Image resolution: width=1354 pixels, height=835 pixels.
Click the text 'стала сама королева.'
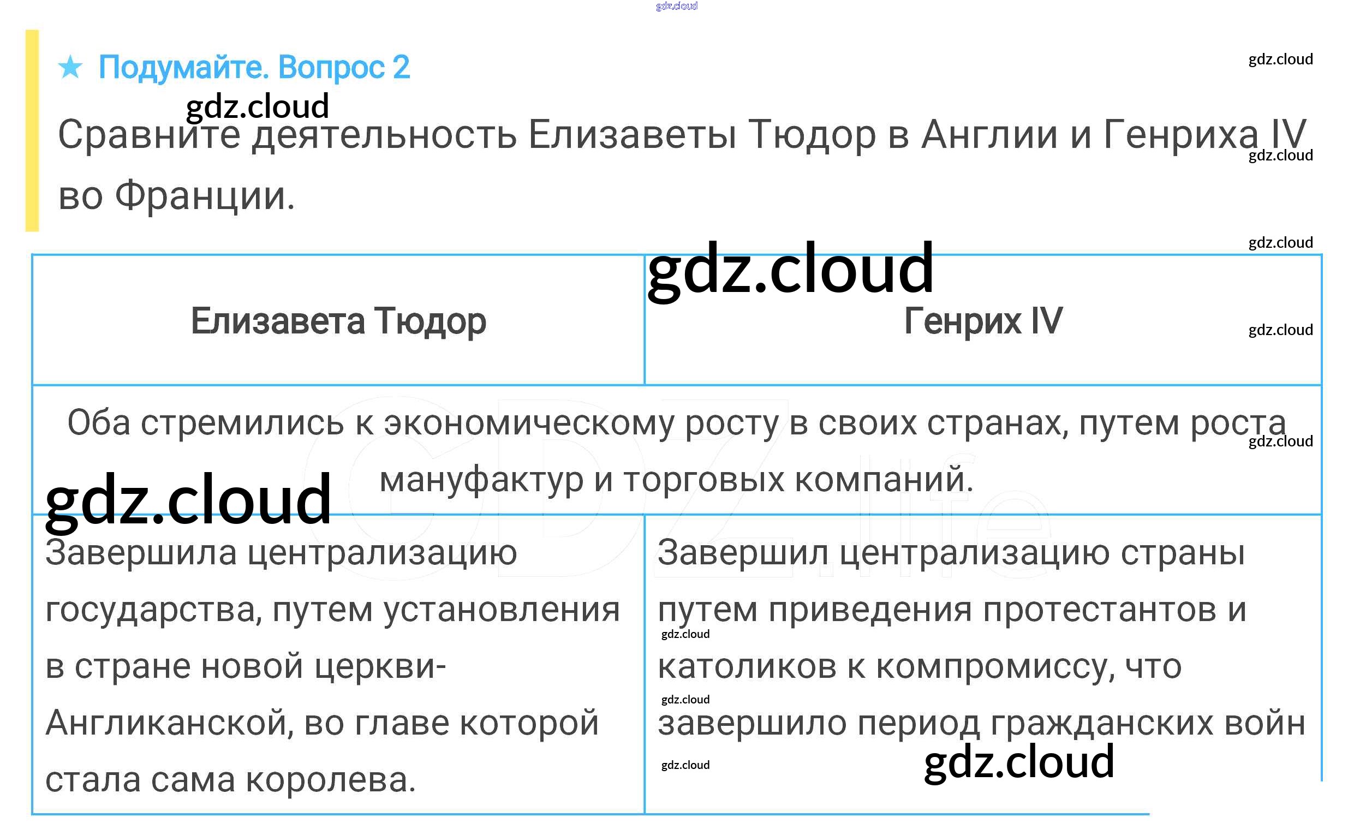point(230,780)
